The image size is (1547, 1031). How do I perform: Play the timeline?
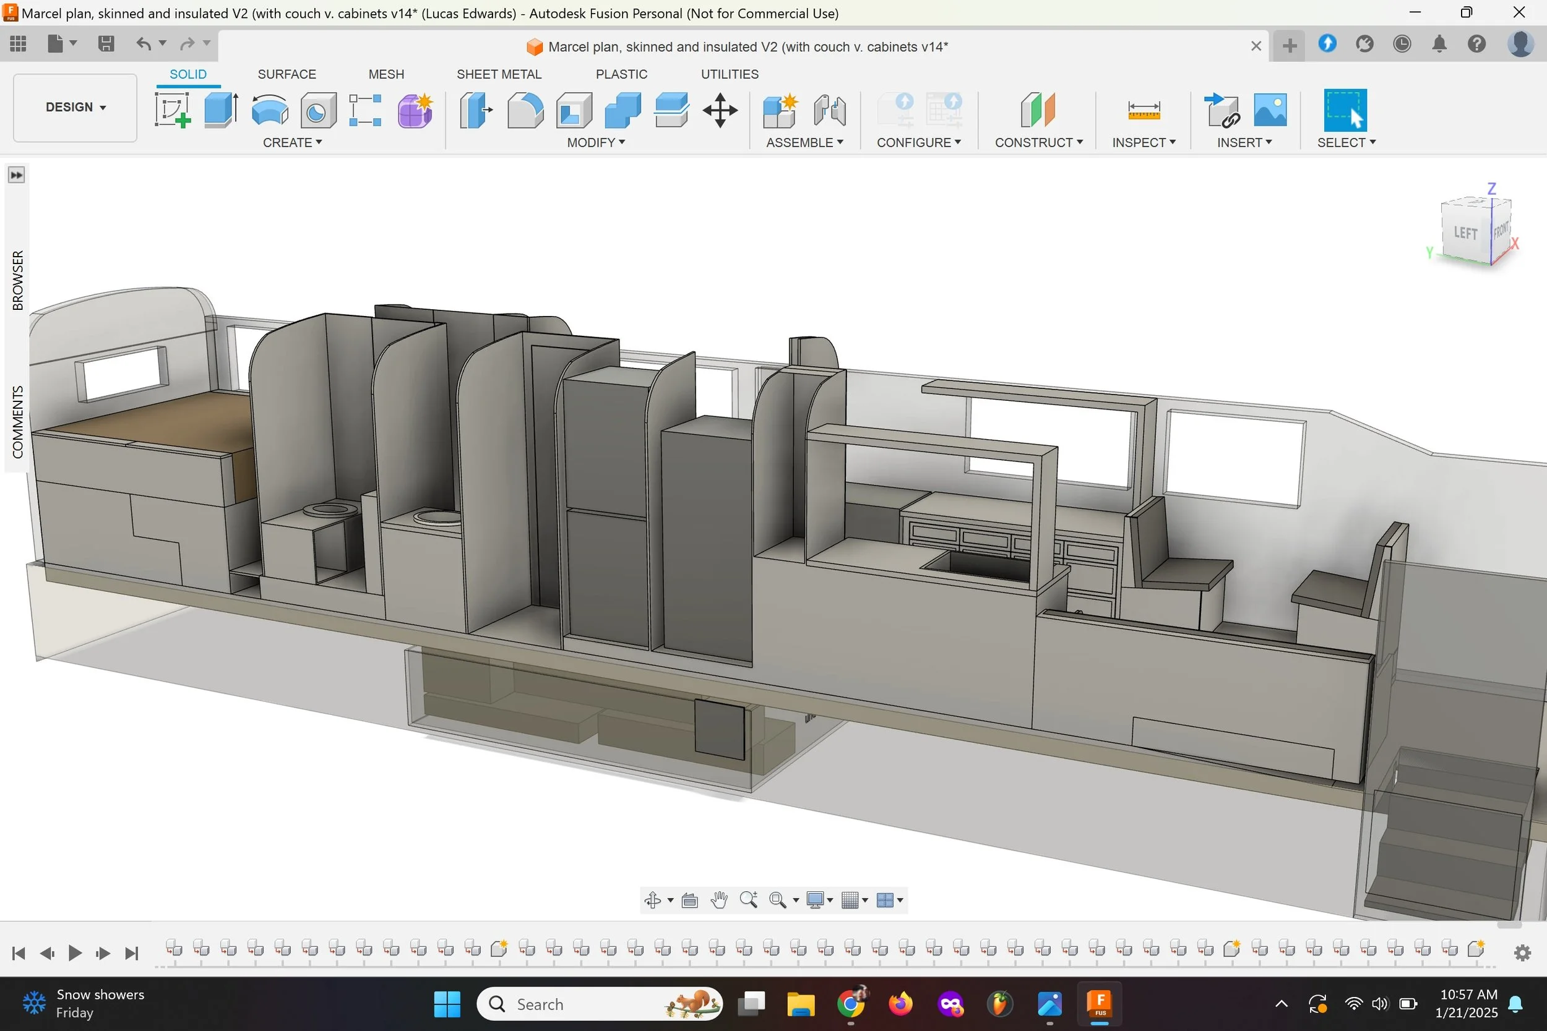tap(75, 952)
